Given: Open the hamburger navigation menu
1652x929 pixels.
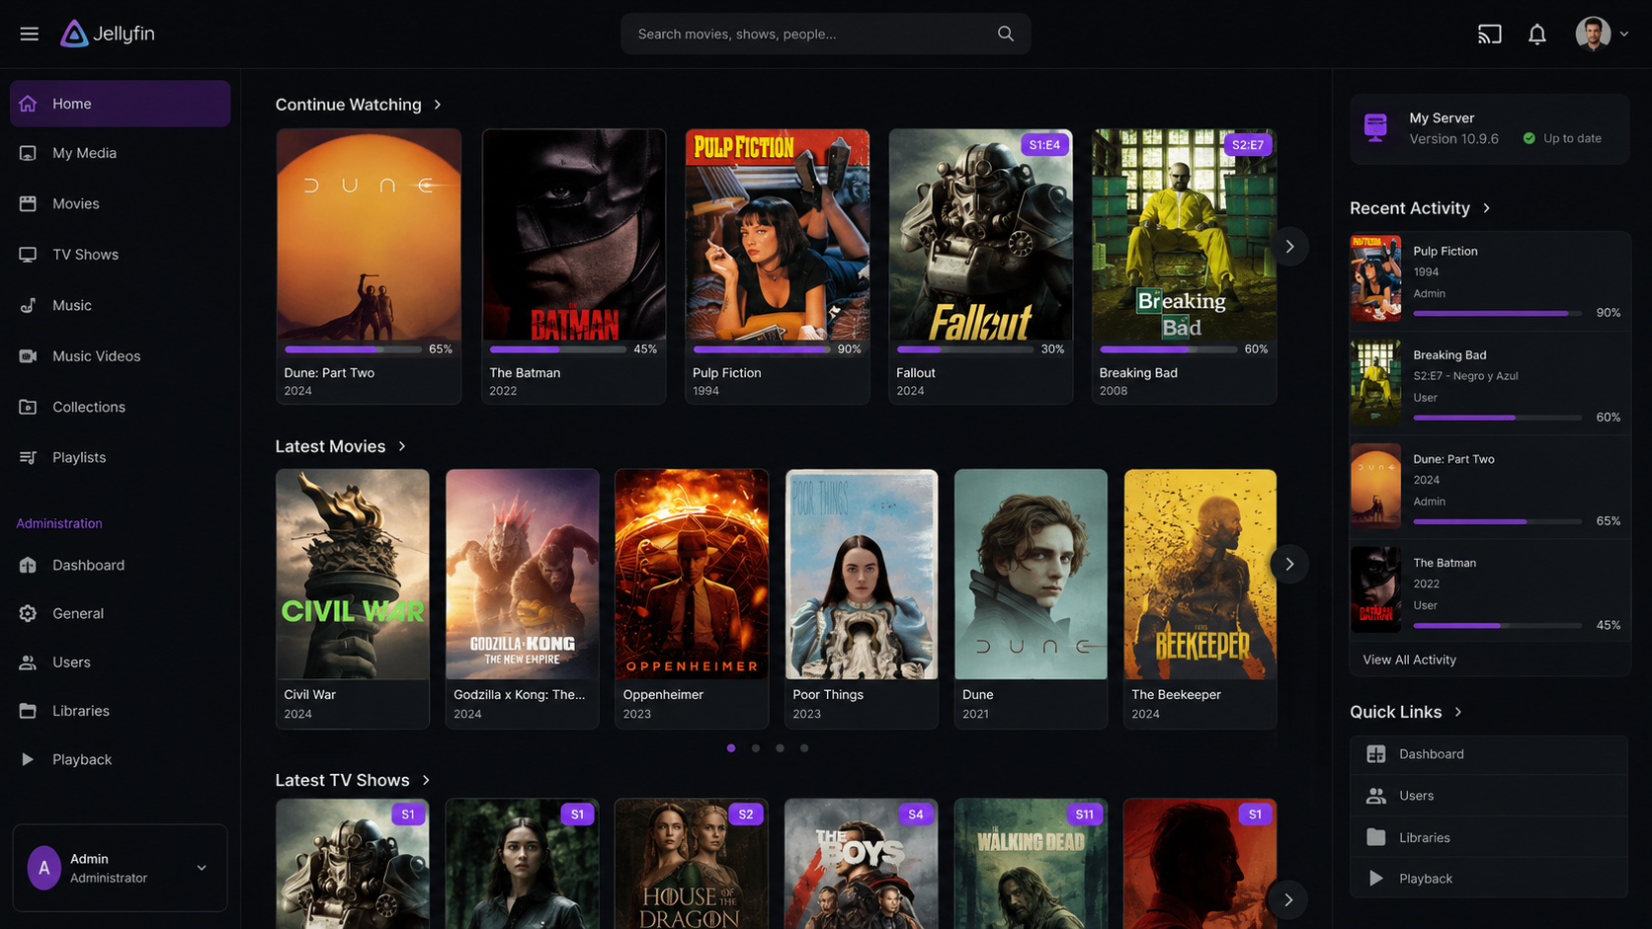Looking at the screenshot, I should tap(30, 34).
